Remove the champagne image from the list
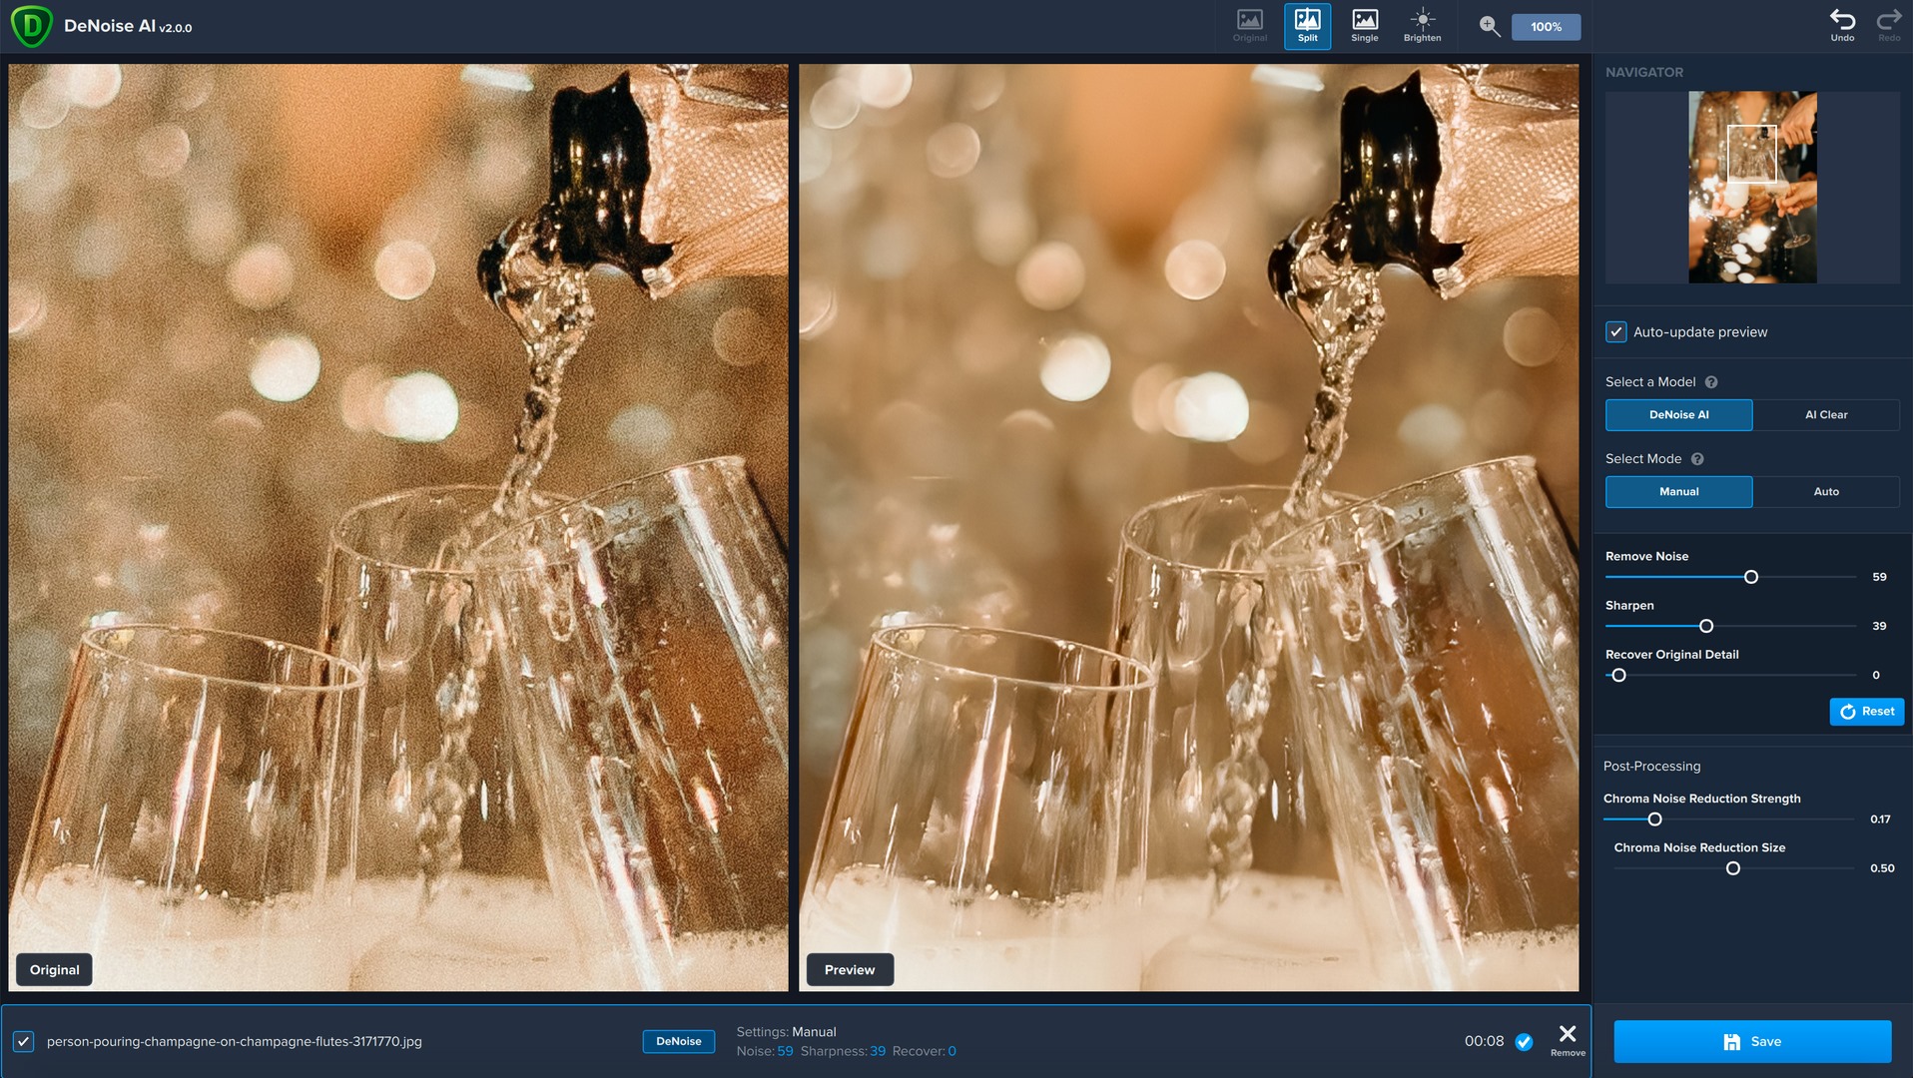Viewport: 1913px width, 1078px height. coord(1567,1038)
